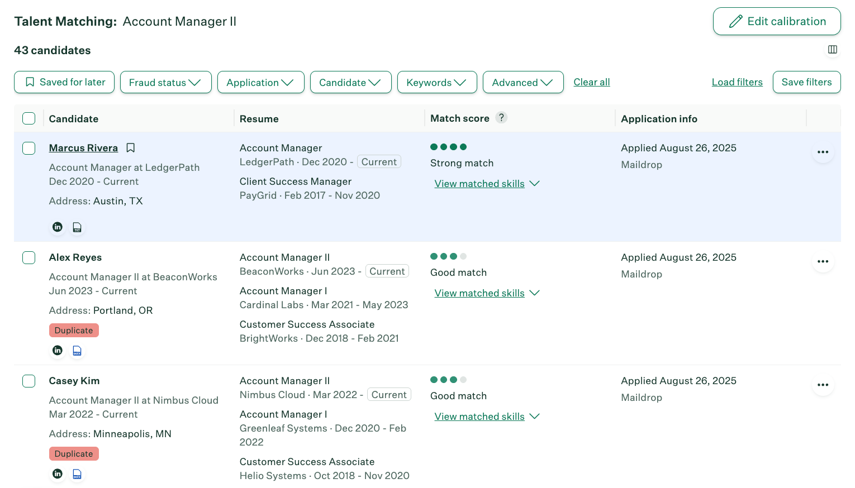855x488 pixels.
Task: Open the Keywords filter dropdown
Action: 437,82
